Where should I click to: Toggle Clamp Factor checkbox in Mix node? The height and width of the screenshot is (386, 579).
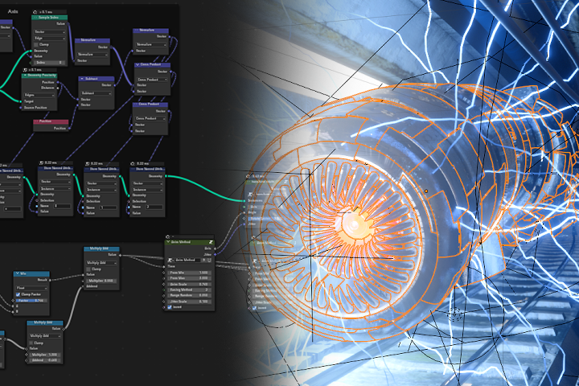tap(18, 294)
